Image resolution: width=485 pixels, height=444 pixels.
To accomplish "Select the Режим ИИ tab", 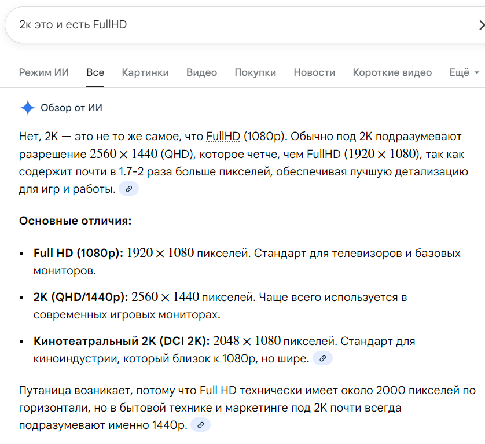I will tap(43, 72).
